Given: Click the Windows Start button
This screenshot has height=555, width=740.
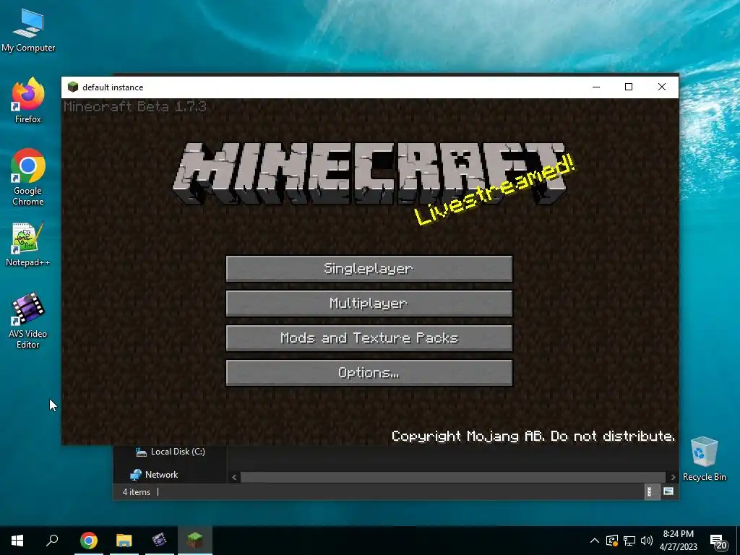Looking at the screenshot, I should click(17, 541).
